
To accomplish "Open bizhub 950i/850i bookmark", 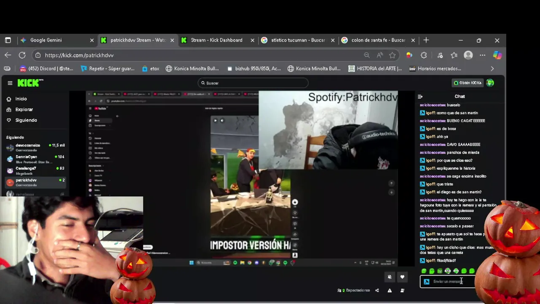I will (x=254, y=68).
